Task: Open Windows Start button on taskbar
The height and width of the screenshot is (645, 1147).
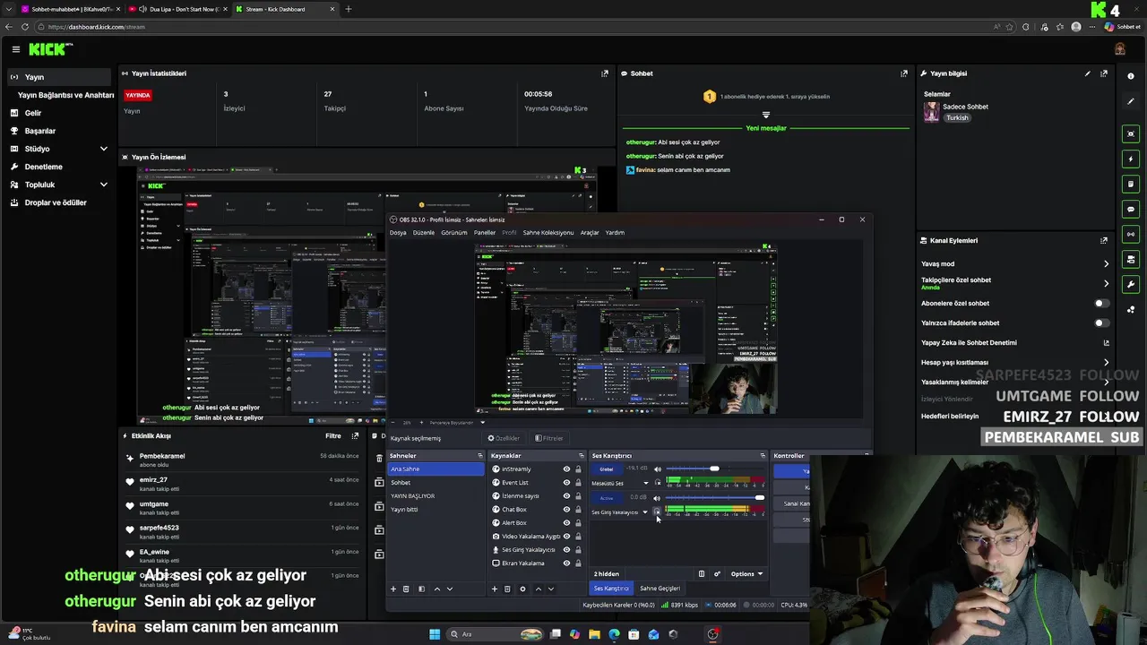Action: pos(435,634)
